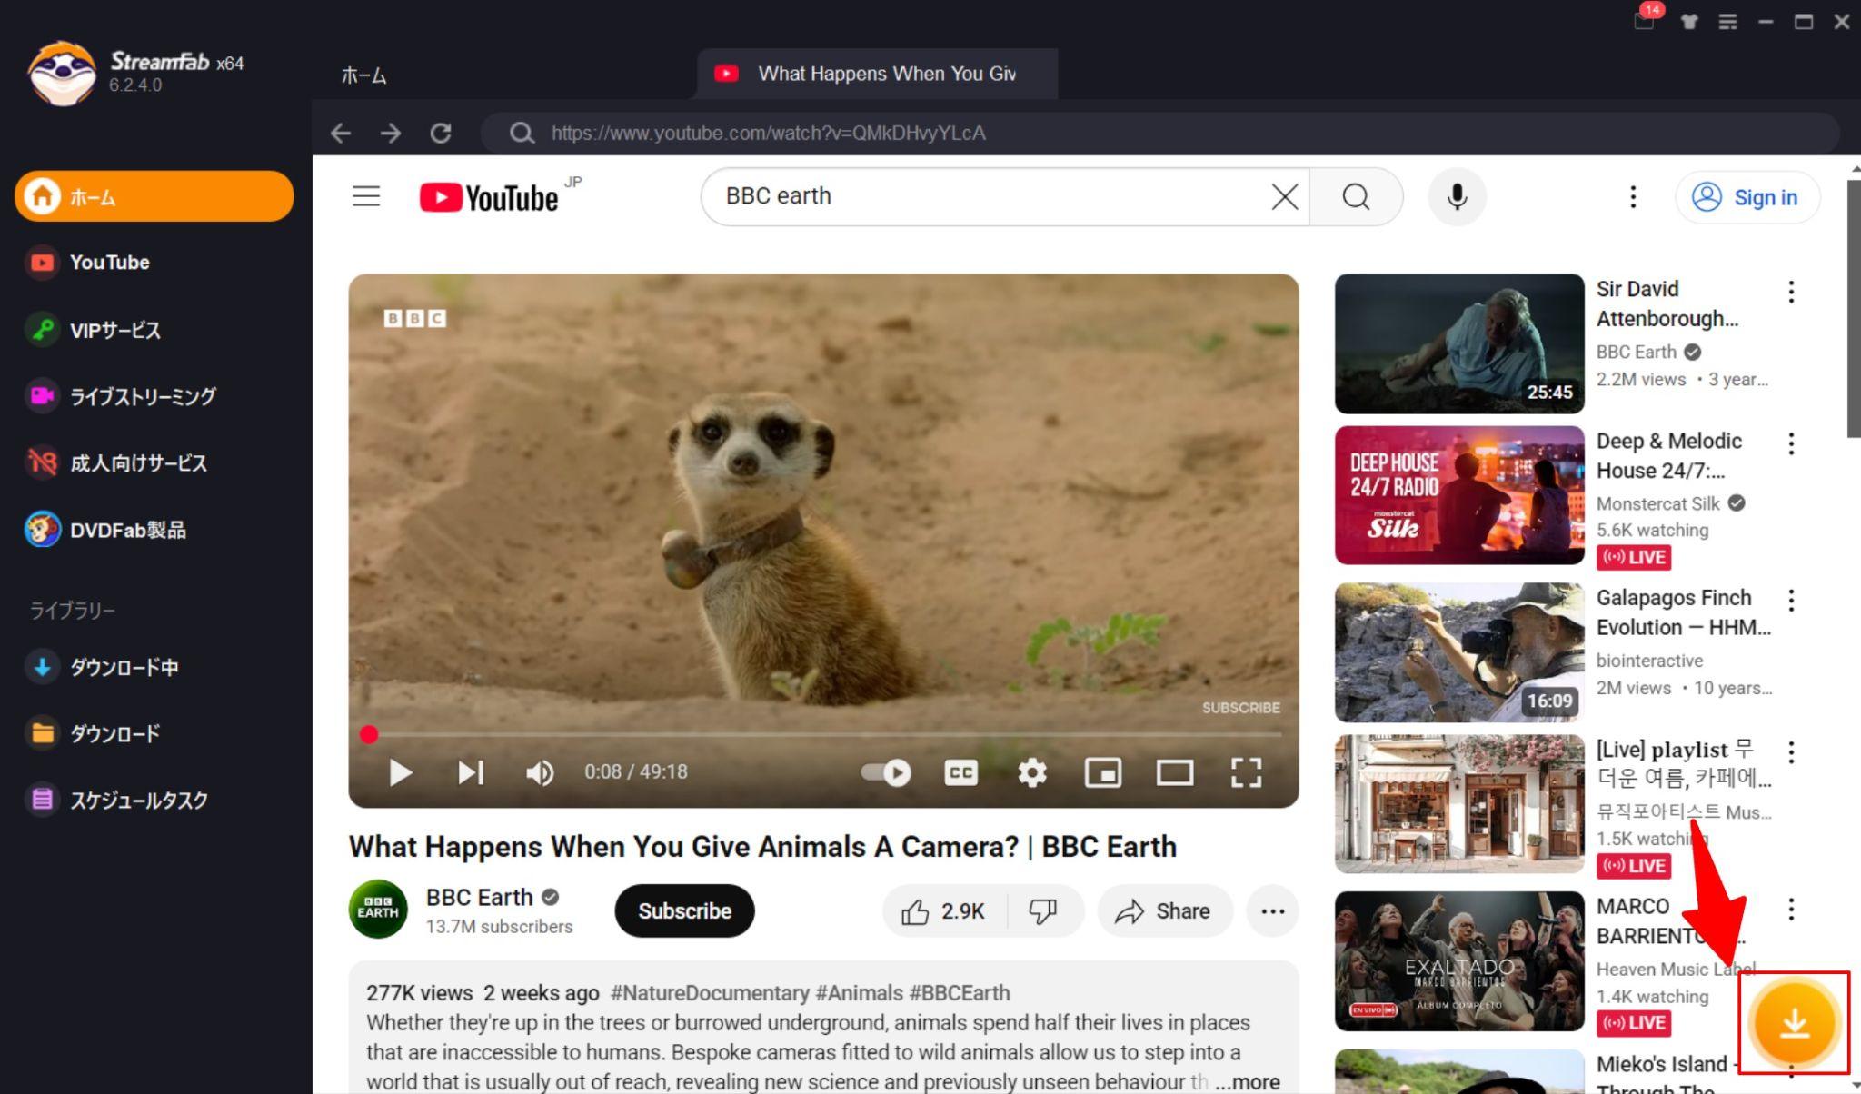
Task: Mute the video volume
Action: (540, 772)
